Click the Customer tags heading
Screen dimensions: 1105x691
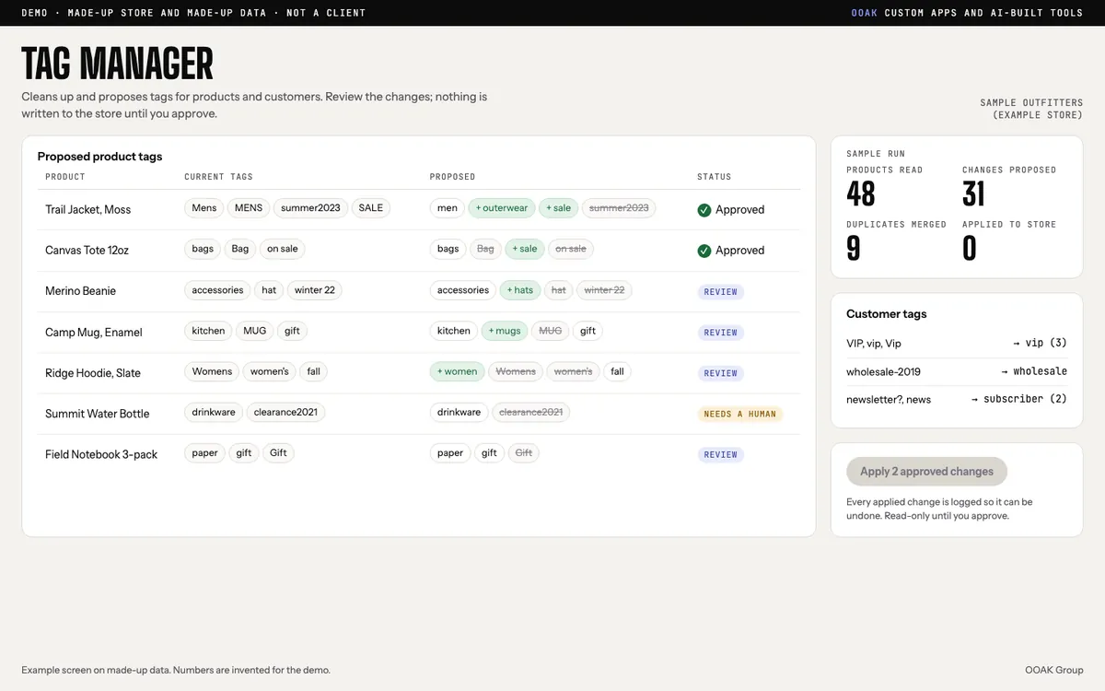(x=886, y=314)
